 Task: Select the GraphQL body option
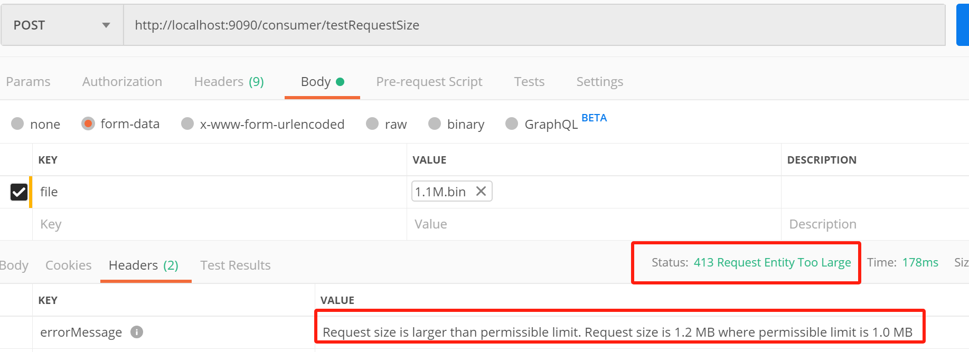(x=512, y=123)
